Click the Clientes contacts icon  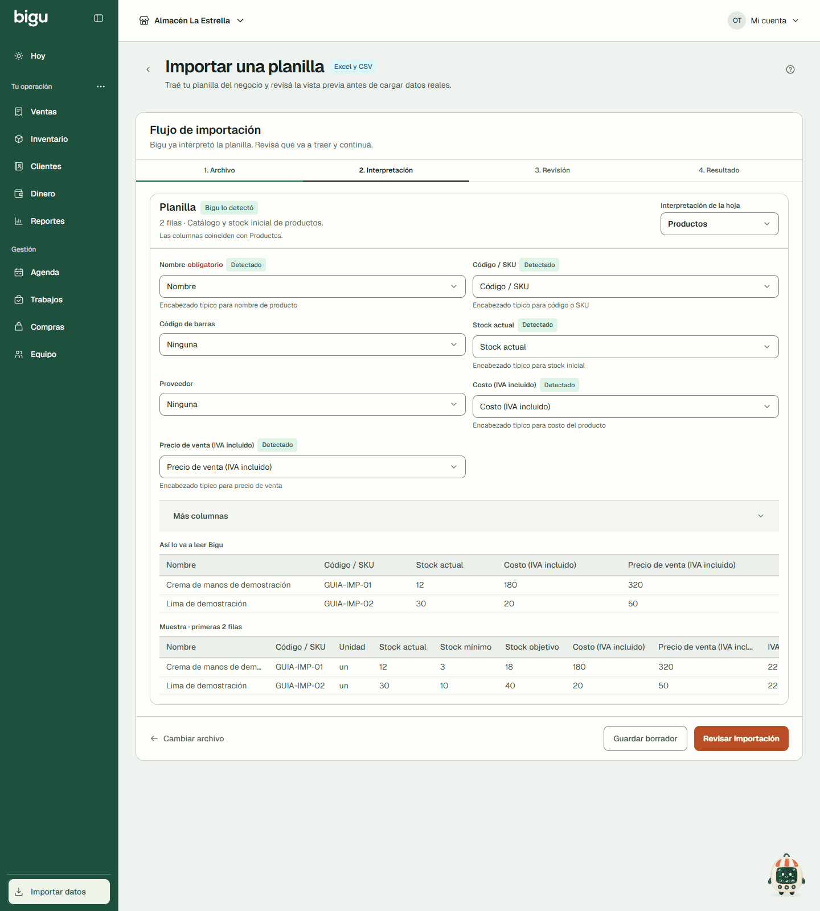[x=19, y=166]
